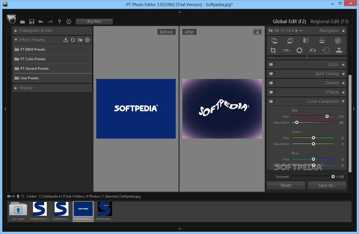Go back in the folder browser

[9, 196]
